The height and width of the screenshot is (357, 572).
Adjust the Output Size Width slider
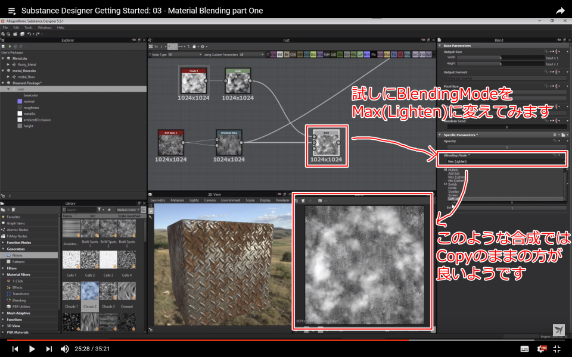[x=500, y=58]
